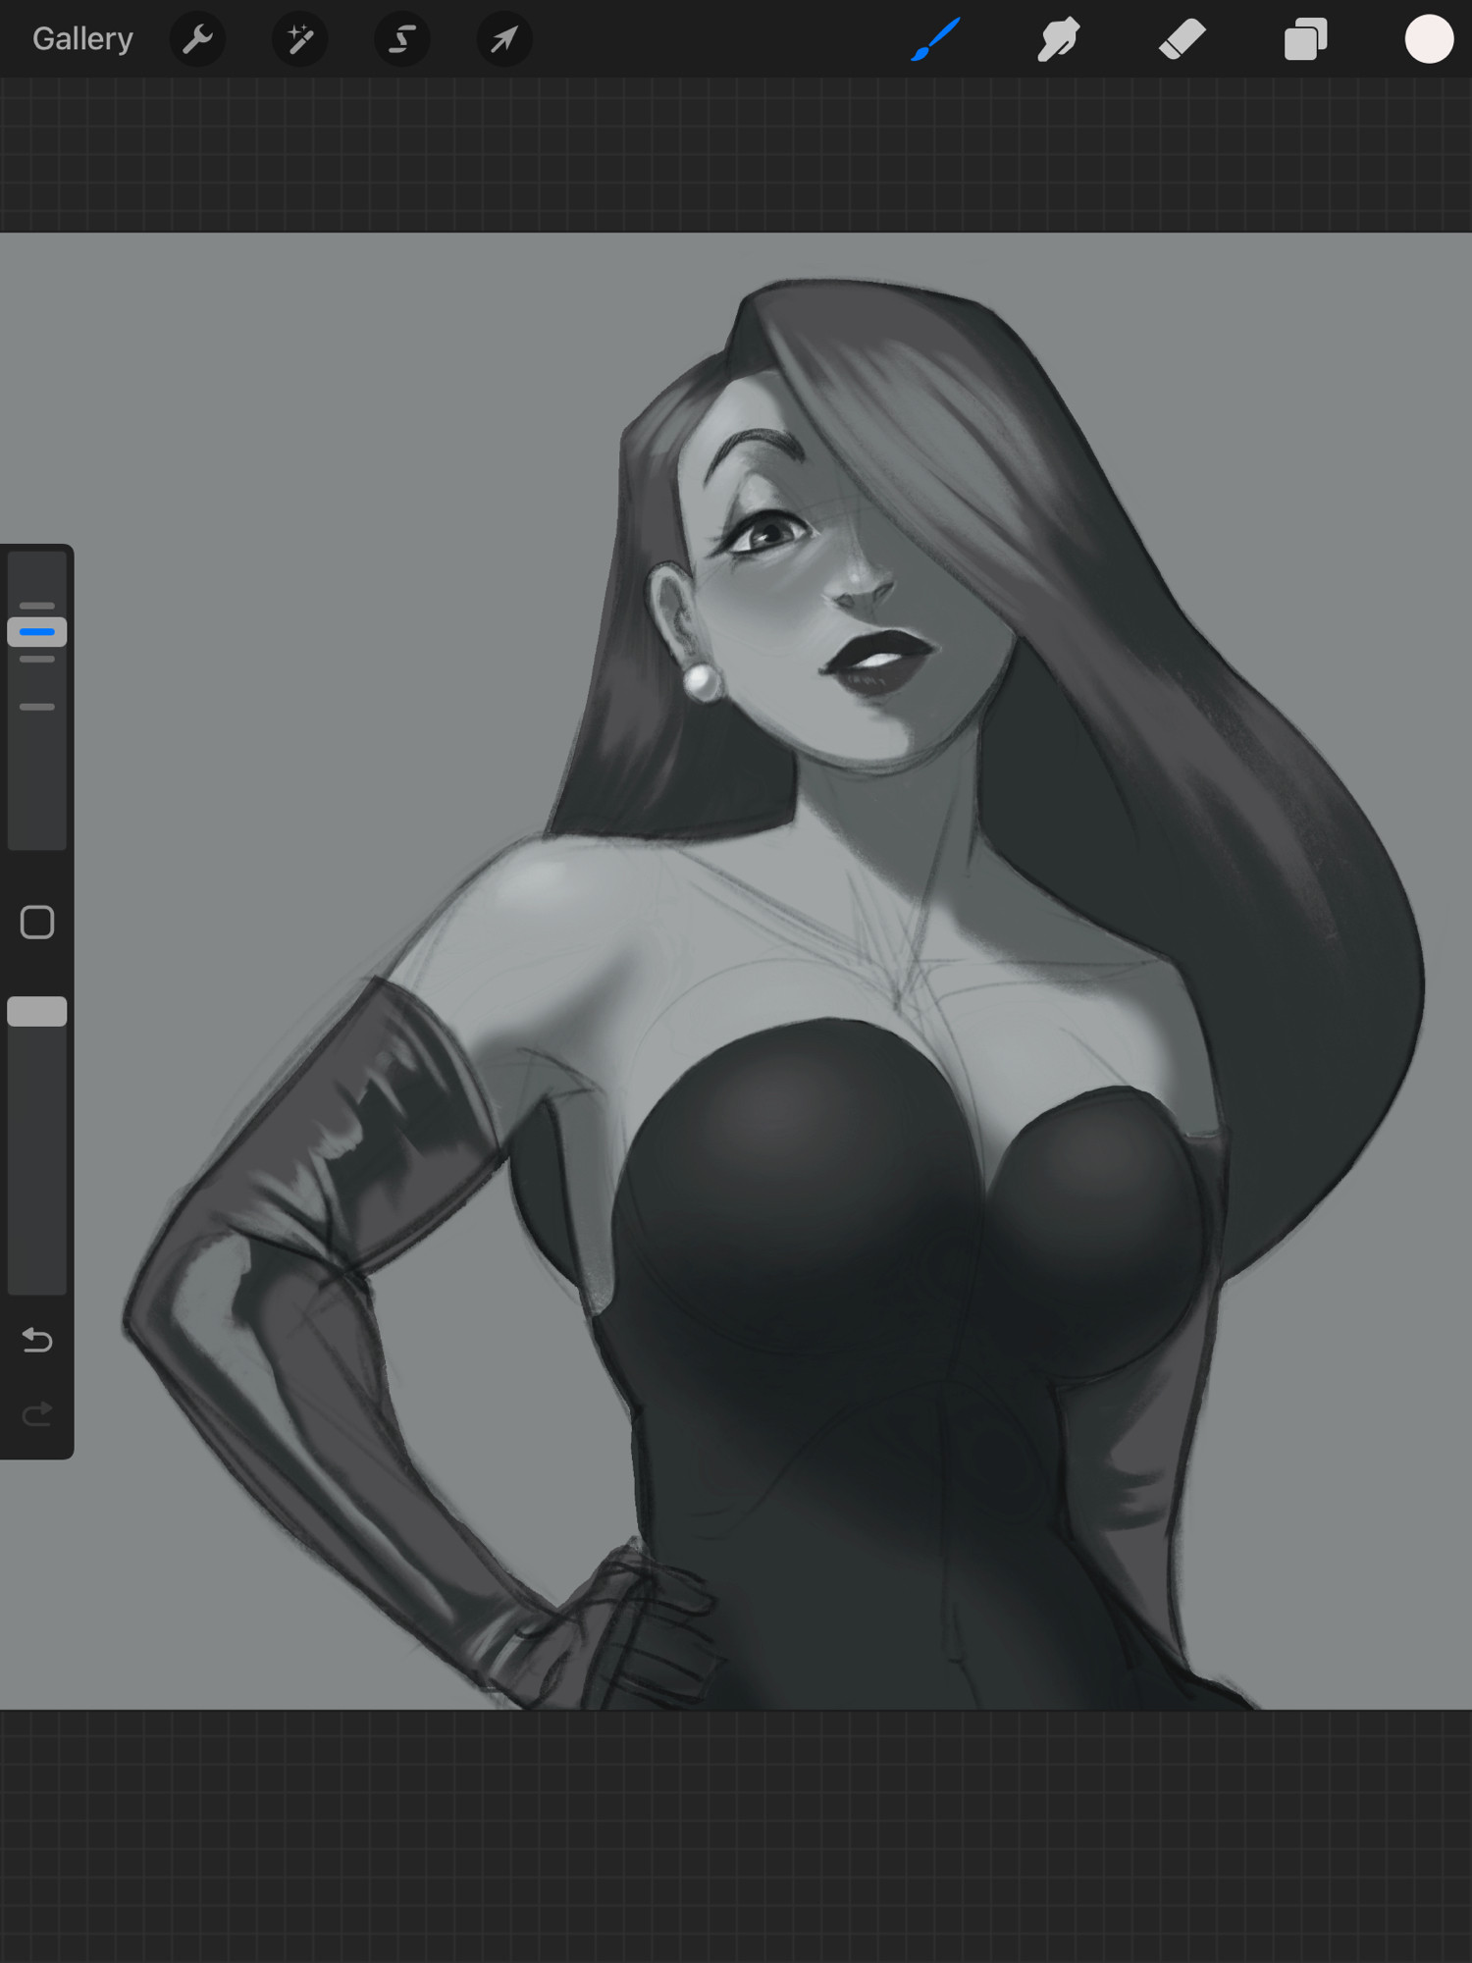1472x1963 pixels.
Task: Activate the Transform arrow tool
Action: point(504,39)
